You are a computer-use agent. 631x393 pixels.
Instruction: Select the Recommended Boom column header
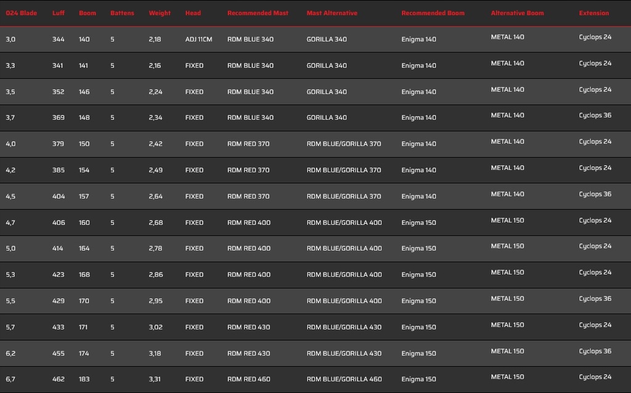point(433,13)
